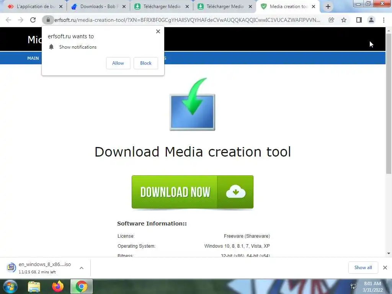The image size is (392, 294).
Task: Open a new tab with plus button
Action: coord(328,7)
